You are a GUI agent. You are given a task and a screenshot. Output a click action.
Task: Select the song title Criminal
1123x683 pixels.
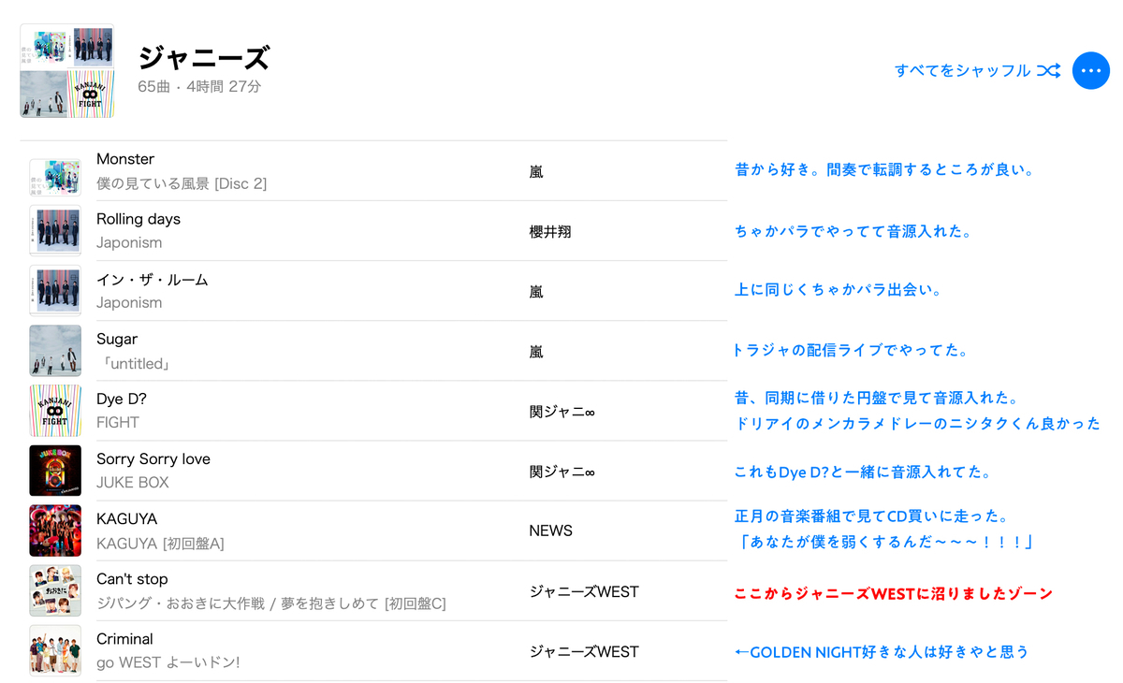124,638
